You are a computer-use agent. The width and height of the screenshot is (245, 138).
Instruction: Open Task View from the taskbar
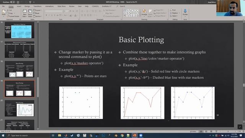tap(53, 135)
